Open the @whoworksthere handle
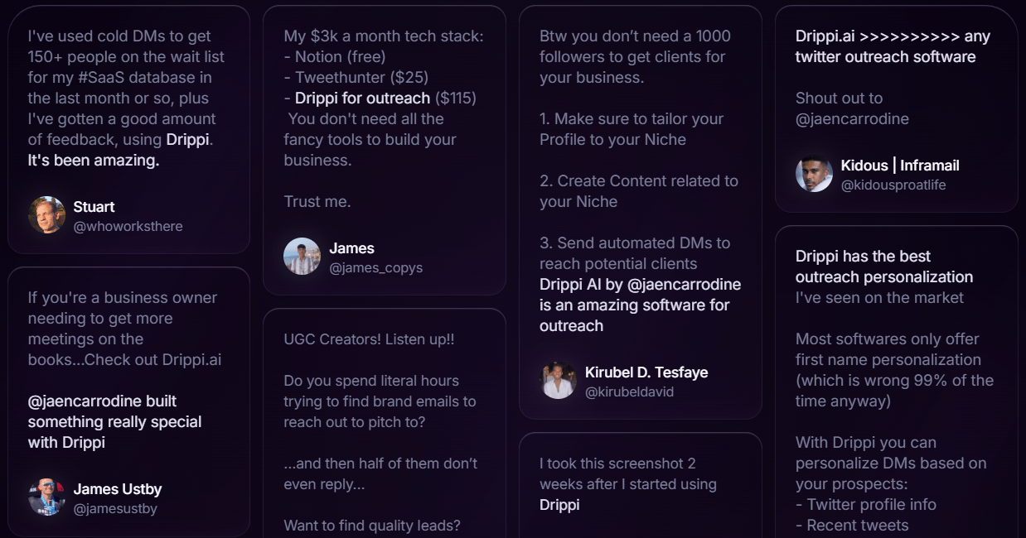Viewport: 1026px width, 538px height. point(128,226)
